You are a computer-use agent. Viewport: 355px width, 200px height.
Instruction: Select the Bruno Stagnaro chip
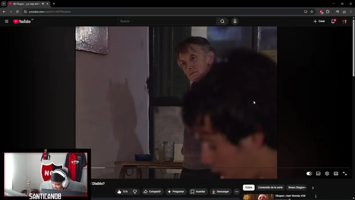(x=297, y=187)
